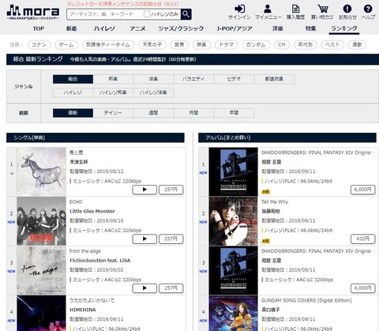The image size is (379, 331).
Task: Open the 特集 navigation tab
Action: [310, 28]
